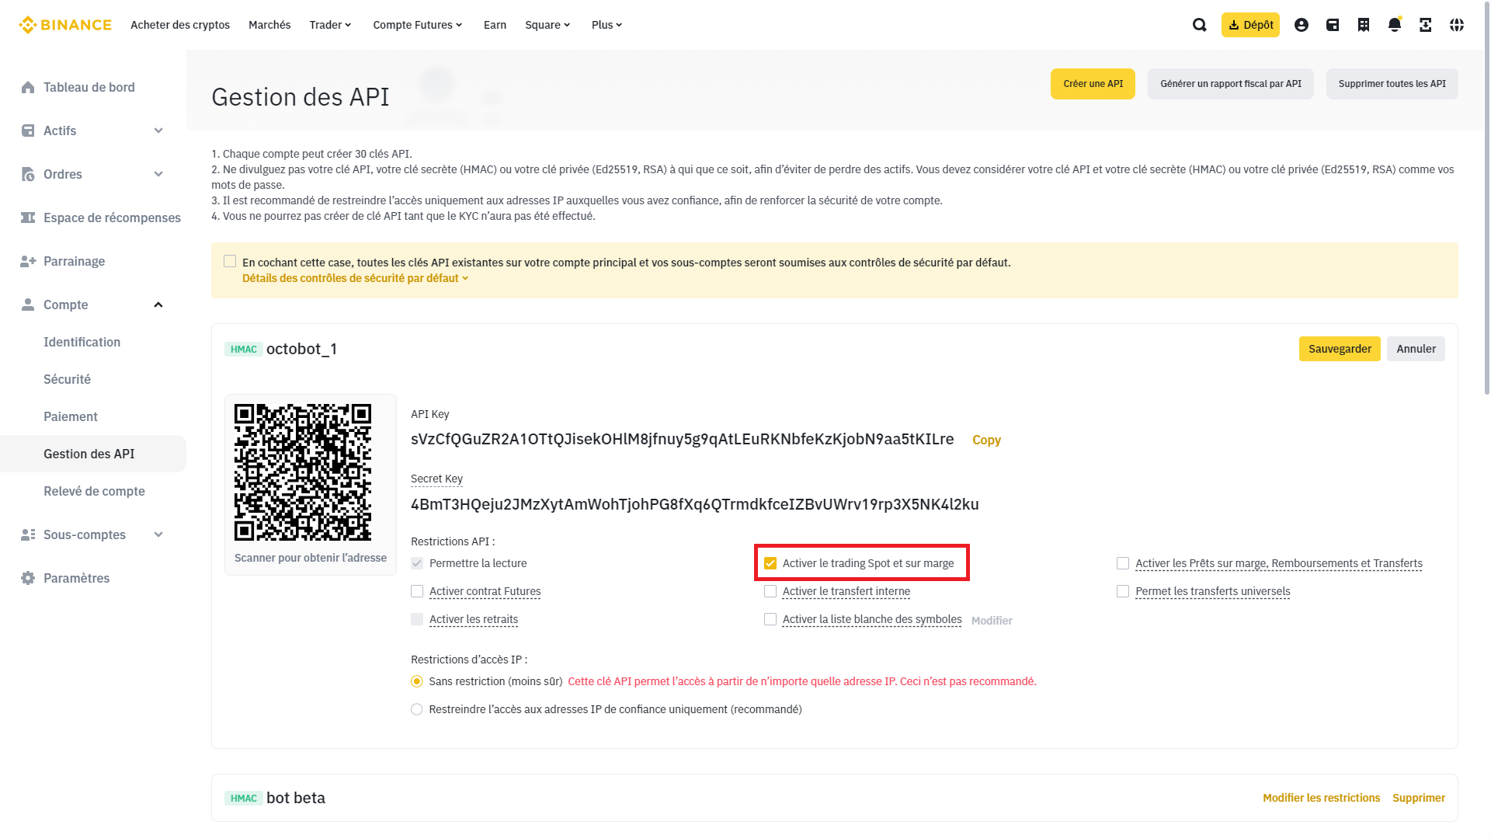Click Supprimer toutes les API button
Screen dimensions: 1491x839
pos(1392,84)
